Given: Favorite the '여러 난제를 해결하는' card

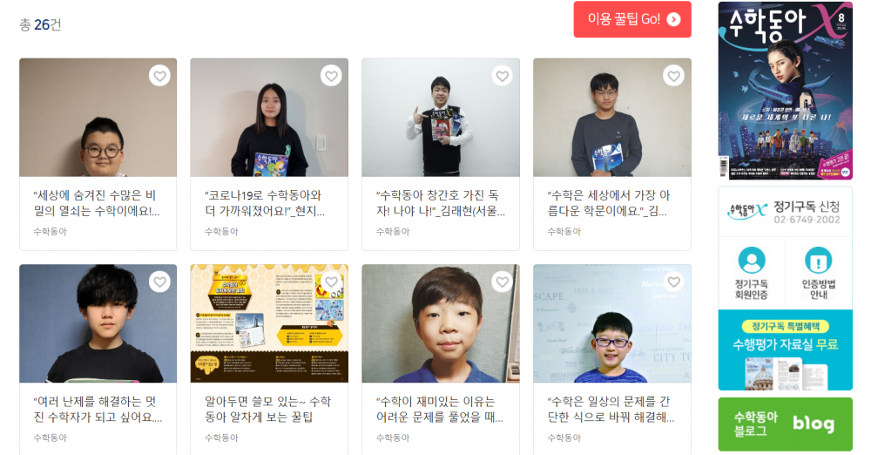Looking at the screenshot, I should tap(159, 282).
